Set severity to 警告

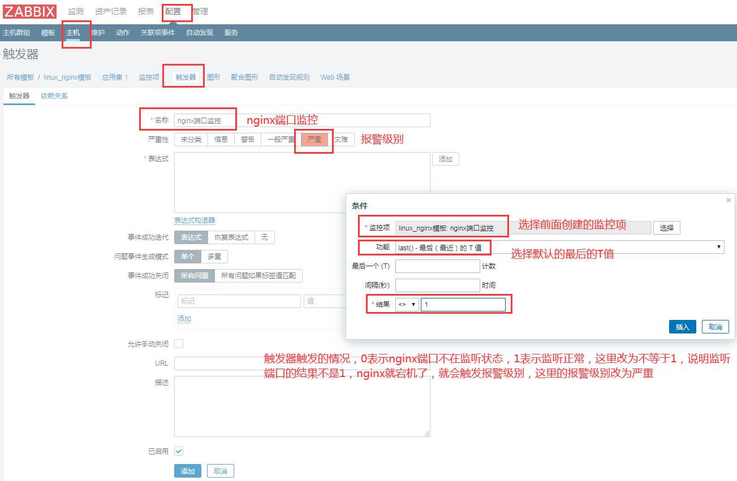click(x=248, y=140)
